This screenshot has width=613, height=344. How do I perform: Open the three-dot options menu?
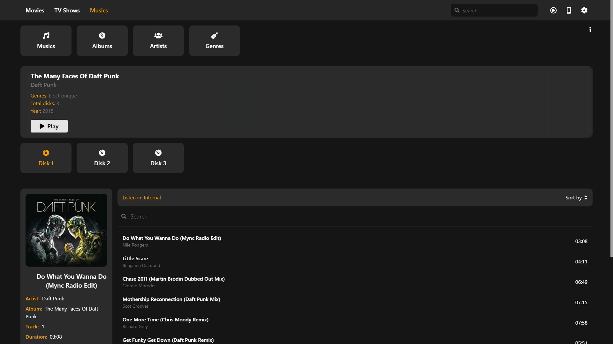click(x=590, y=29)
